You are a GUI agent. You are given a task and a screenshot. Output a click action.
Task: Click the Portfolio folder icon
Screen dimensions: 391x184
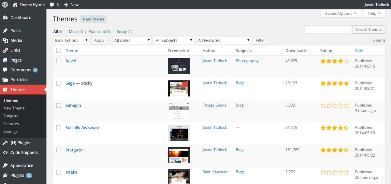coord(5,80)
